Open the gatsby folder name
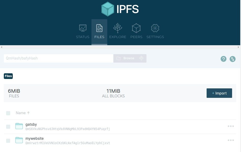 tap(31, 124)
